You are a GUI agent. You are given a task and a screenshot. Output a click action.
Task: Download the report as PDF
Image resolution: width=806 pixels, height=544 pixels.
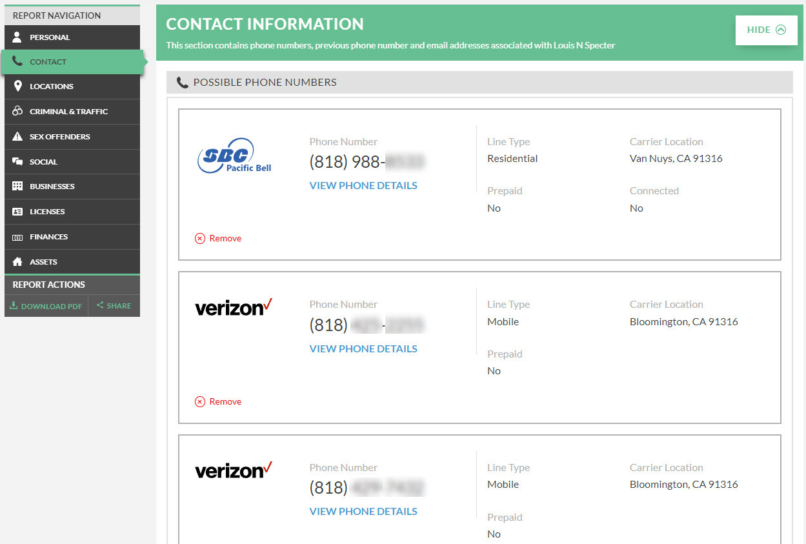46,306
